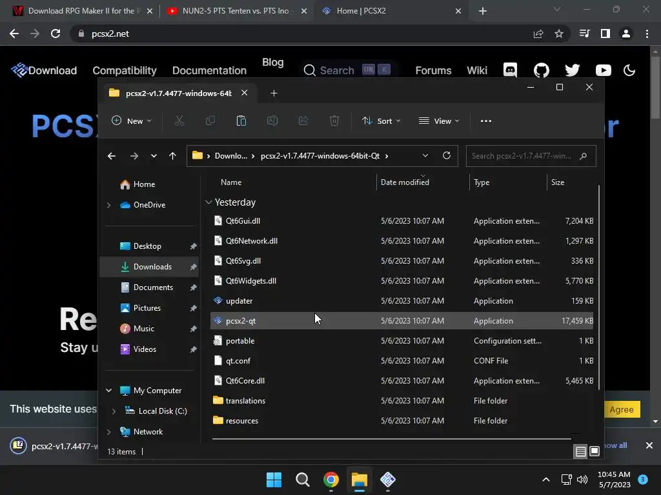
Task: Switch to the YouTube NUN2-5 Chrome tab
Action: pyautogui.click(x=236, y=11)
